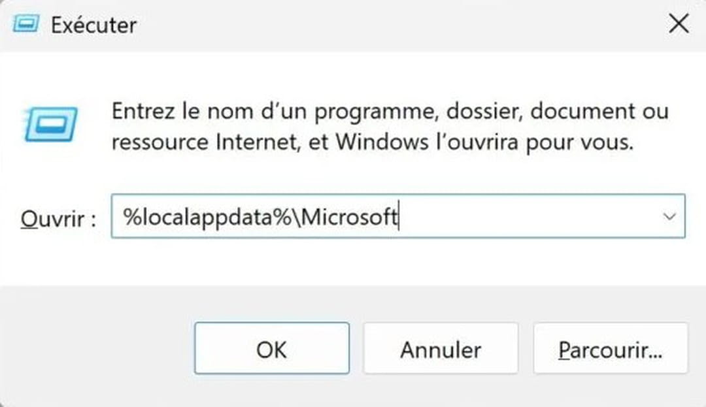
Task: Click the large Run icon beside the description
Action: 51,123
